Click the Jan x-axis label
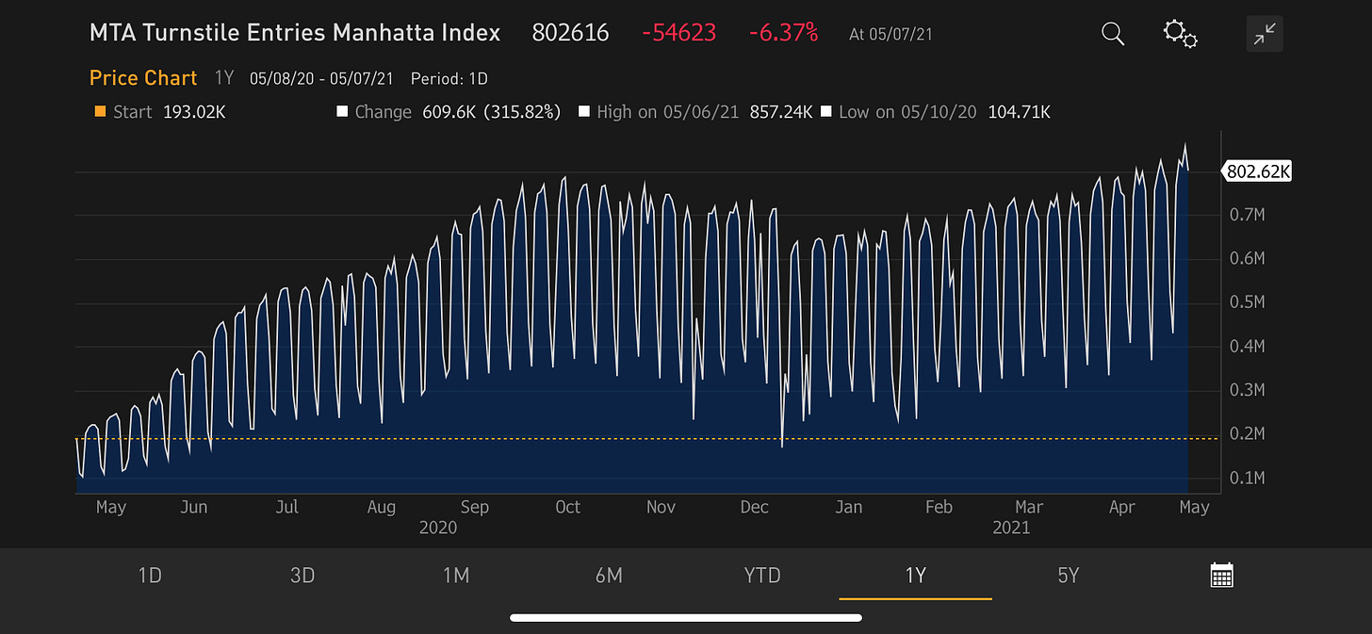Screen dimensions: 1372x634 (848, 507)
